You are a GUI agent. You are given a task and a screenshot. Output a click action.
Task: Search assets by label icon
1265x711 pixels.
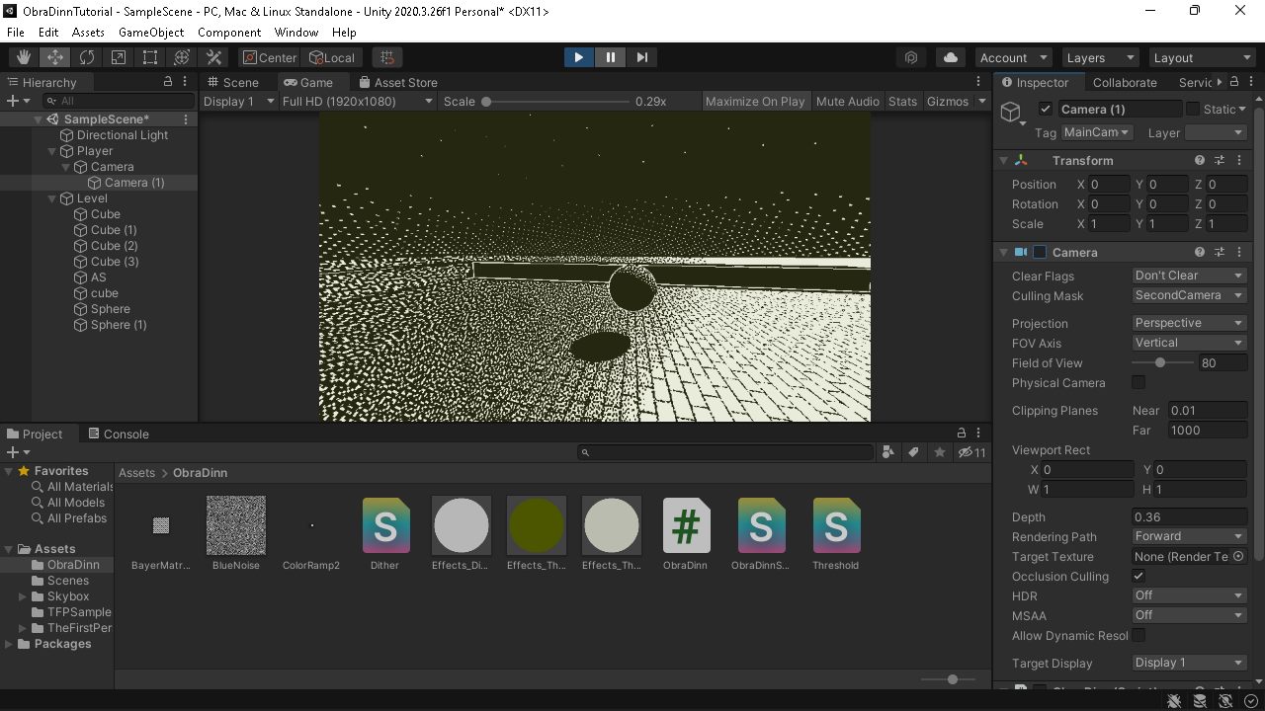(914, 452)
